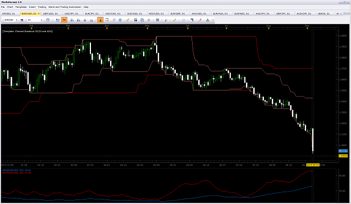351x204 pixels.
Task: Click the first add-indicator icon
Action: pos(72,20)
